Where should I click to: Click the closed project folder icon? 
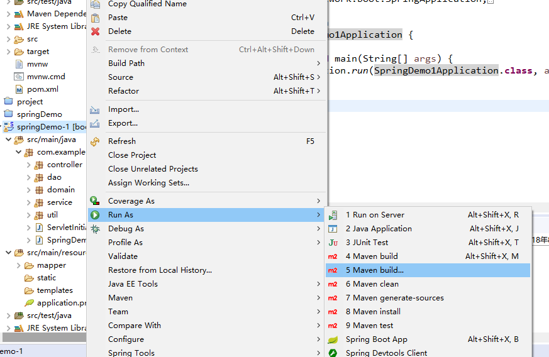click(8, 101)
